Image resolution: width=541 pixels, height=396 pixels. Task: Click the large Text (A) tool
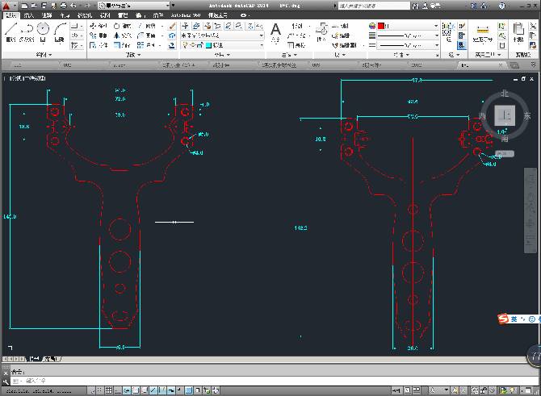tap(275, 32)
